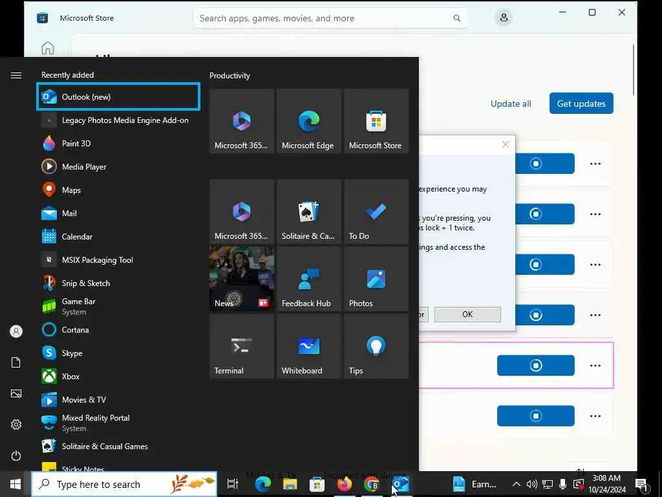Click the Get updates button
The width and height of the screenshot is (662, 497).
click(581, 104)
